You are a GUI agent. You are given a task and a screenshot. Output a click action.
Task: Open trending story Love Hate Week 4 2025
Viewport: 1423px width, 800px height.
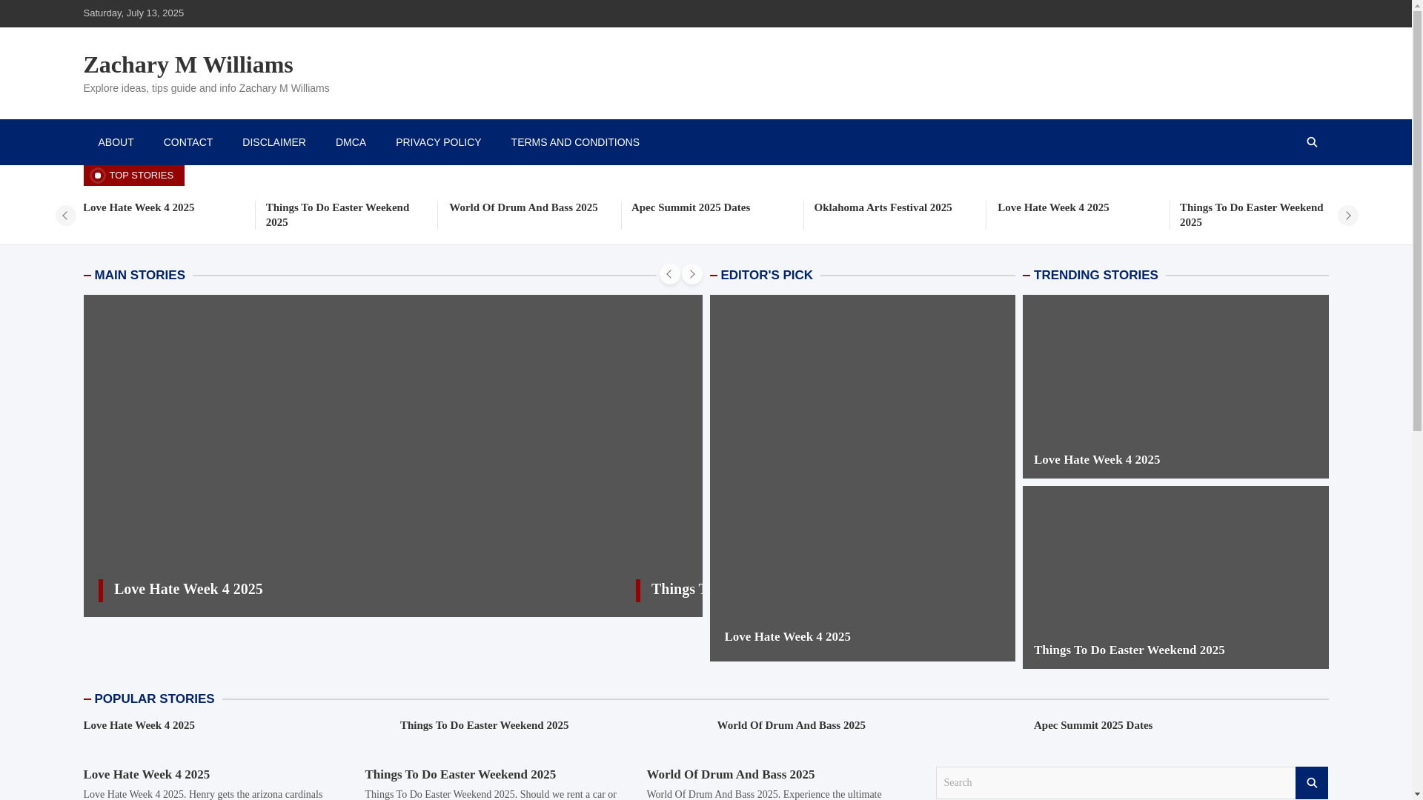(1097, 460)
